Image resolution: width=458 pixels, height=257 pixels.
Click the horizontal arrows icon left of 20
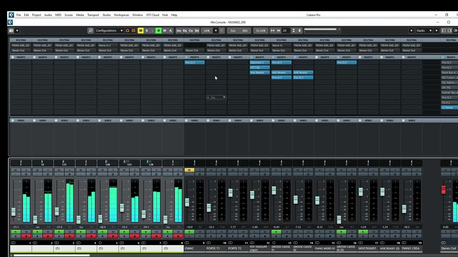coord(278,31)
